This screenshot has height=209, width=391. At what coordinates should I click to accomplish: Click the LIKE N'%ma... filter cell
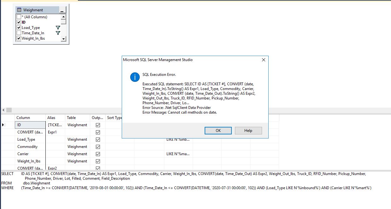(178, 154)
